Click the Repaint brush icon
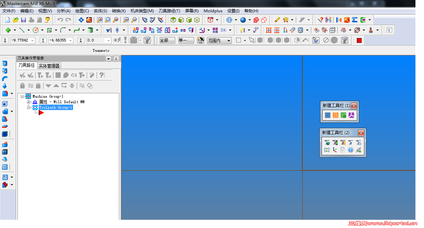 tap(89, 20)
